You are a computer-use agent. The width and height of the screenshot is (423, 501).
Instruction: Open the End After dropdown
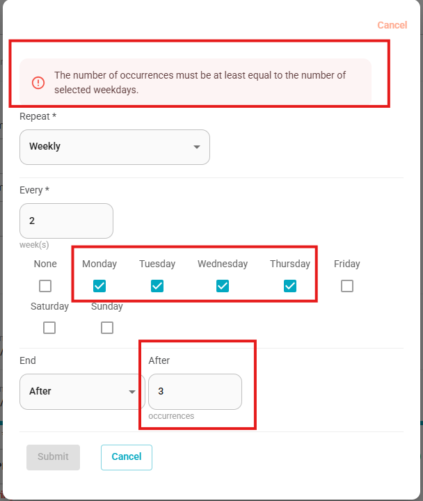[x=82, y=392]
